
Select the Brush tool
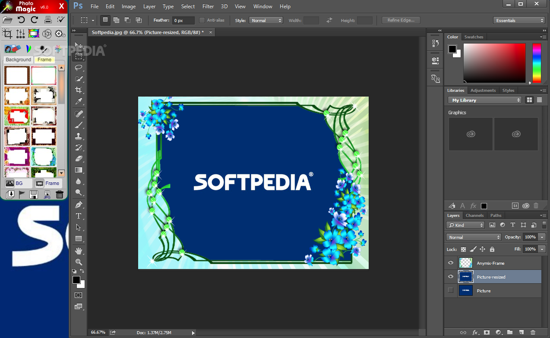click(x=79, y=125)
